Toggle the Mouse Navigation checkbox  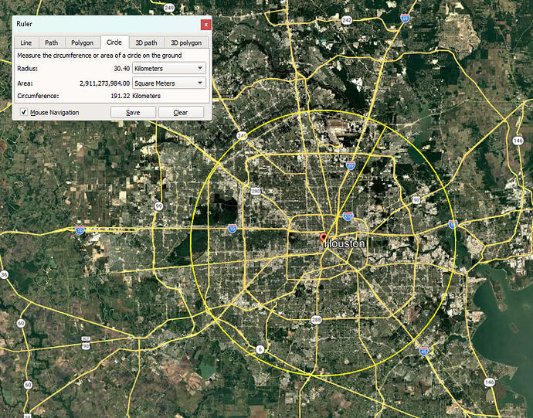[24, 112]
